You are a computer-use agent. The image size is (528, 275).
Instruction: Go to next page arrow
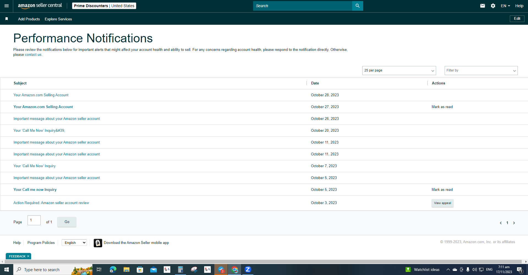tap(514, 223)
